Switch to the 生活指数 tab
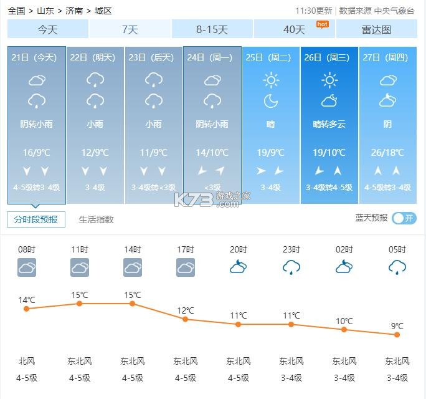Viewport: 426px width, 399px height. click(96, 219)
